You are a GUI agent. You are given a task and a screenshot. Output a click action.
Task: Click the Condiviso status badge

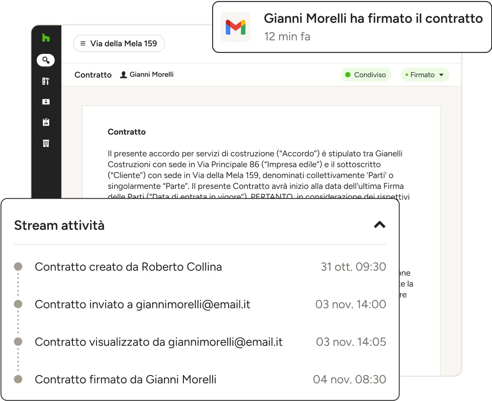click(366, 75)
